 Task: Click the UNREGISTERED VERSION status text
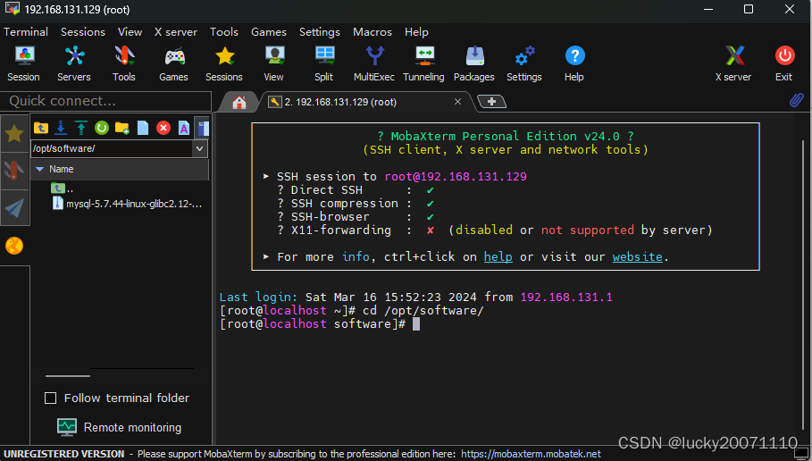(64, 454)
